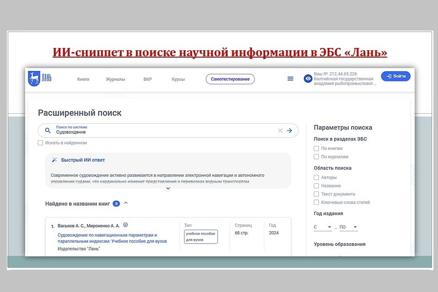Open the hamburger menu icon

[290, 79]
